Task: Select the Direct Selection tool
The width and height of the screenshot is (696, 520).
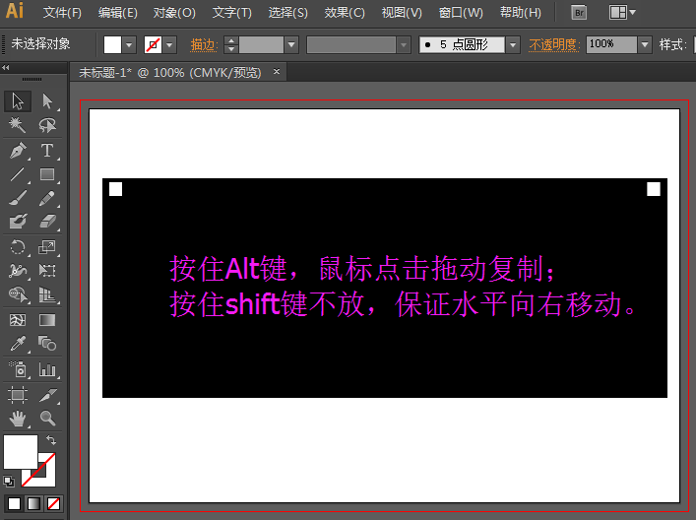Action: point(47,101)
